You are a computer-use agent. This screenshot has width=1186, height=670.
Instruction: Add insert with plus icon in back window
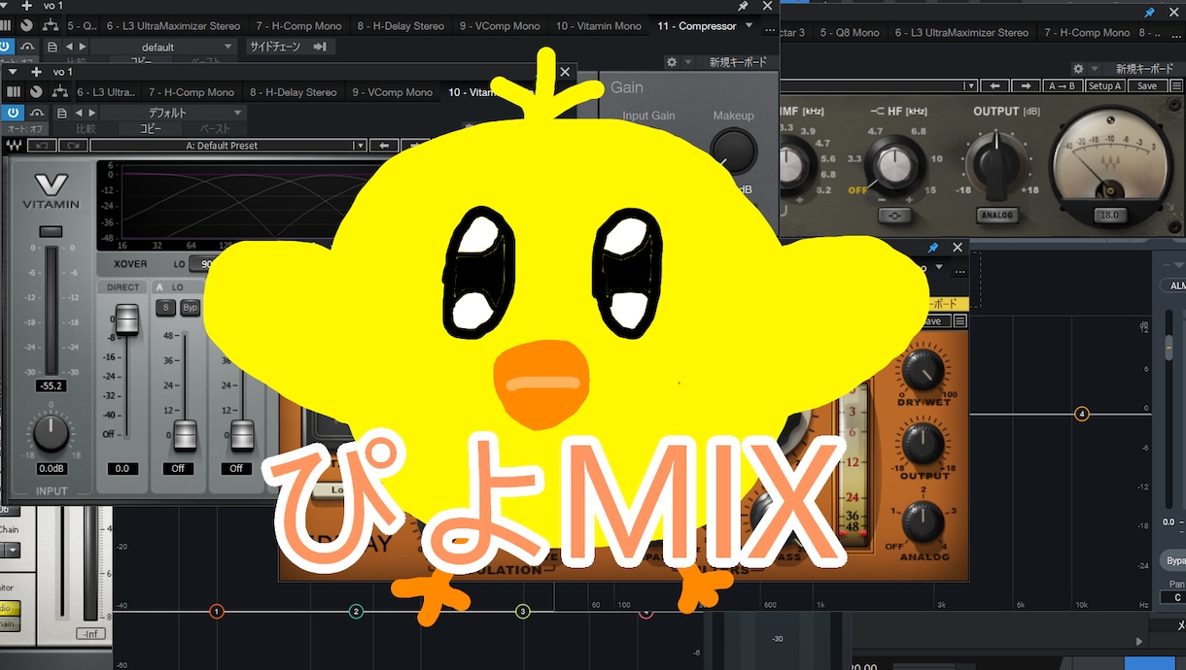point(26,6)
